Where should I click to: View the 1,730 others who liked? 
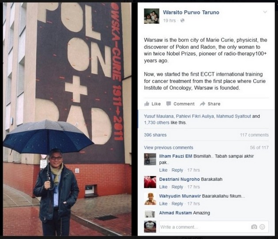tap(157, 123)
